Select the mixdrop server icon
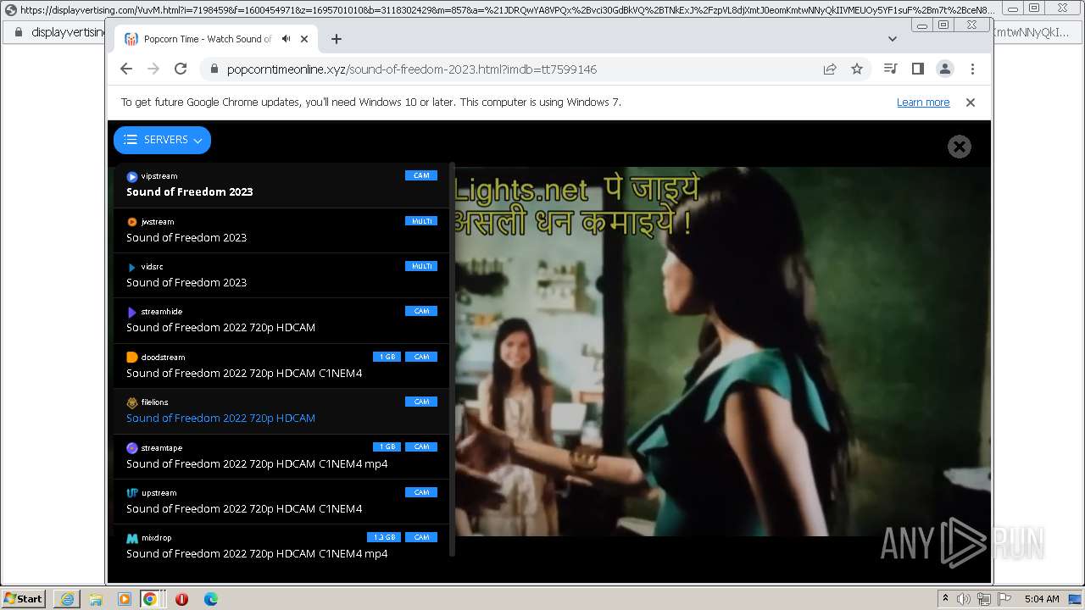The width and height of the screenshot is (1085, 610). [x=131, y=538]
